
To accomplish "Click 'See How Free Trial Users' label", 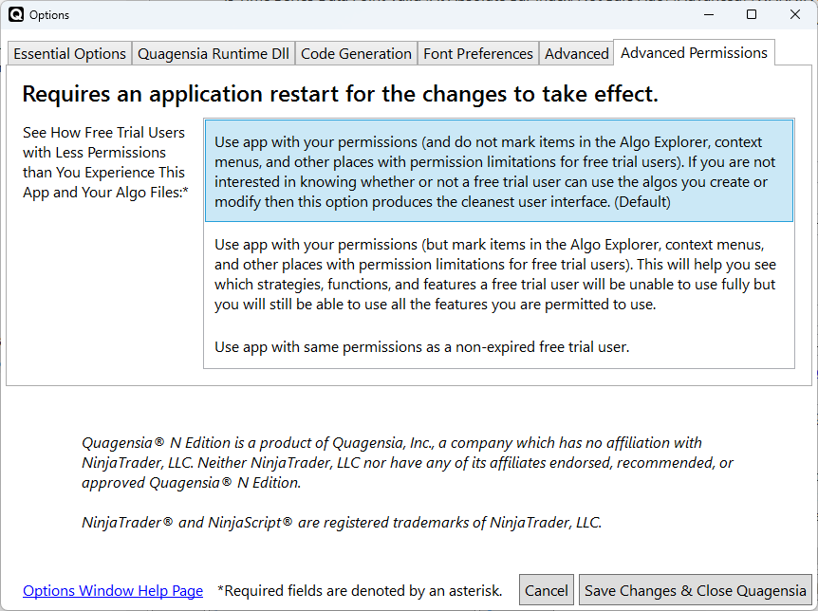I will pos(105,162).
